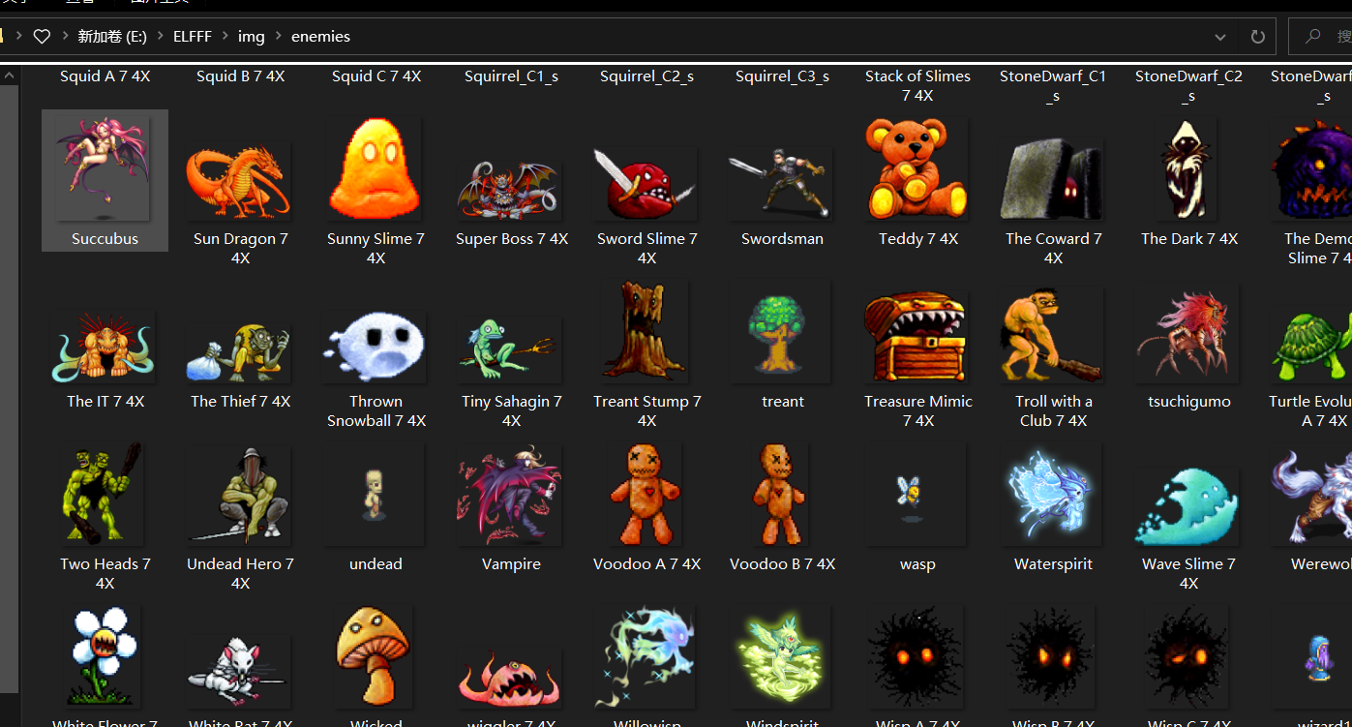Pick the Swordsman image file
The width and height of the screenshot is (1352, 727).
pos(782,180)
